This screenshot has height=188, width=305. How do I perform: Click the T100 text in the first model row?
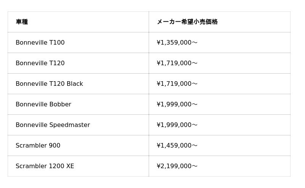click(57, 43)
